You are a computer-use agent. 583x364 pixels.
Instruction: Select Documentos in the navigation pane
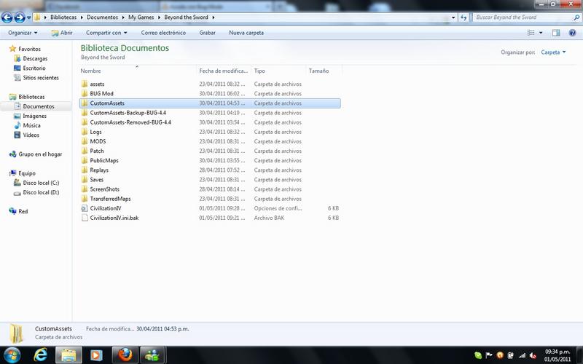point(38,106)
